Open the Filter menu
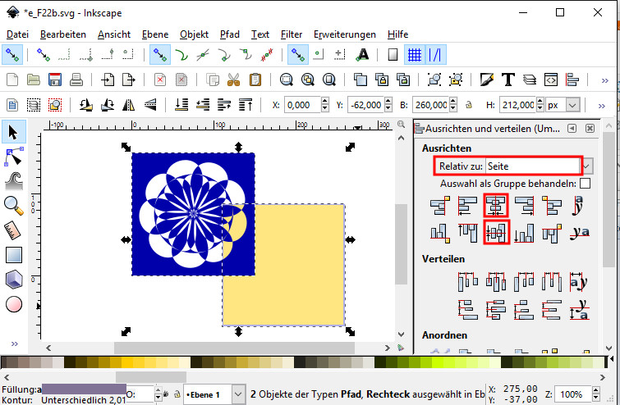The height and width of the screenshot is (405, 620). (x=291, y=34)
